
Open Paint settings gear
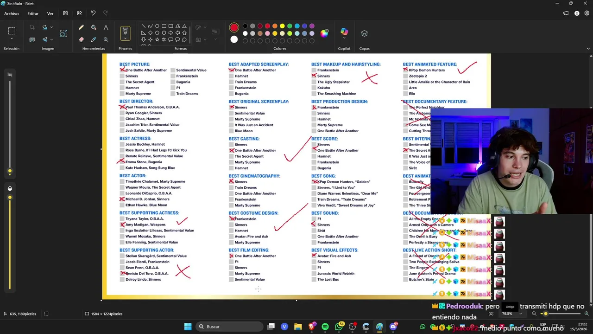click(587, 13)
